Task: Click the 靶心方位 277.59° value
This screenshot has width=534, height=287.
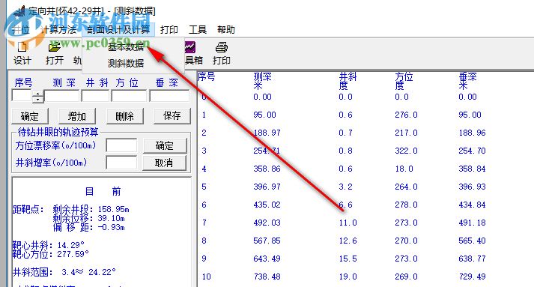Action: click(73, 254)
